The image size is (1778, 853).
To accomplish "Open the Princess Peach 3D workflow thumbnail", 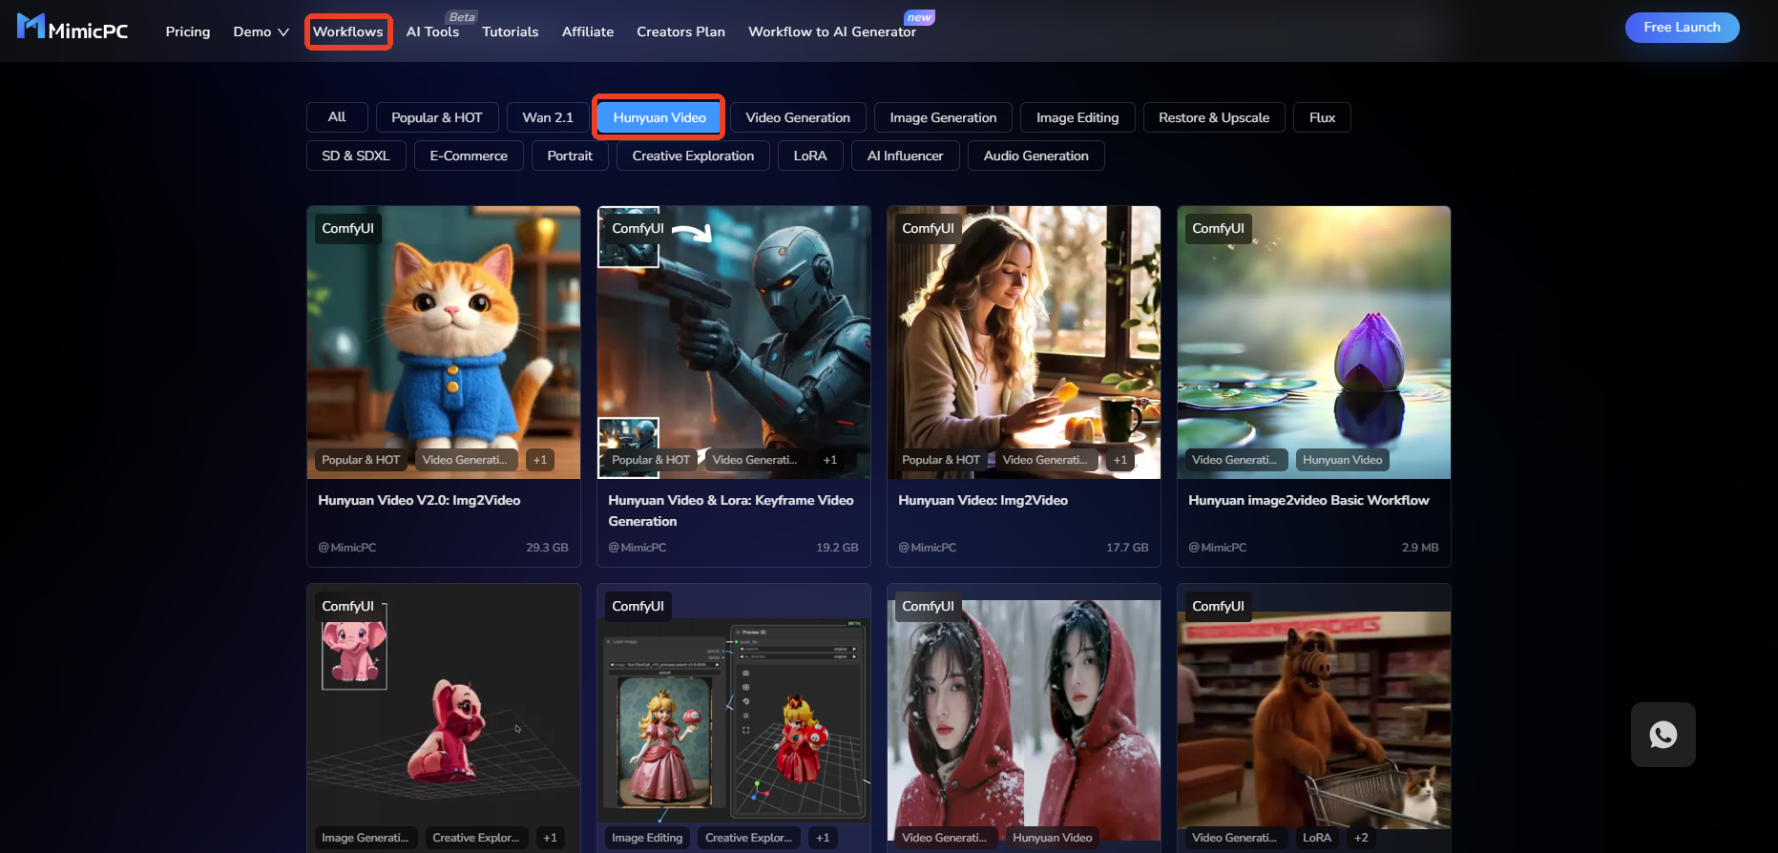I will point(734,718).
